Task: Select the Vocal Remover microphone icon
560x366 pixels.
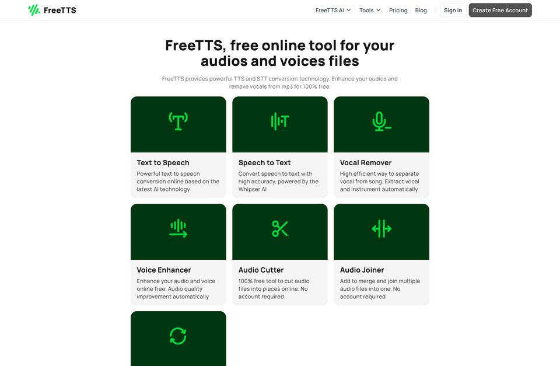Action: click(381, 121)
